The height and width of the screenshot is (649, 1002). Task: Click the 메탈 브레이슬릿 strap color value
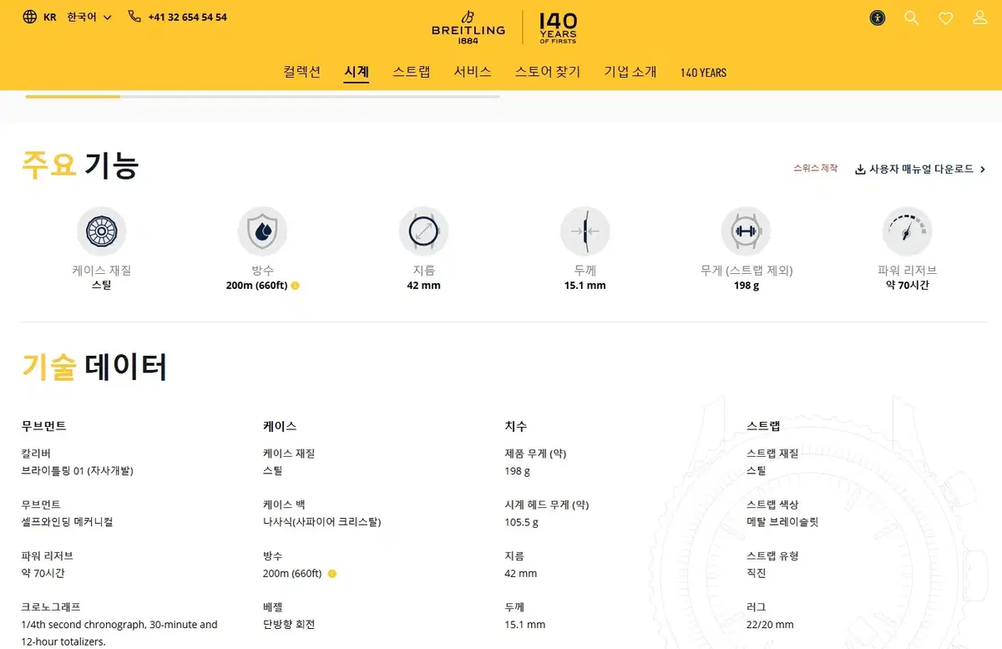782,522
